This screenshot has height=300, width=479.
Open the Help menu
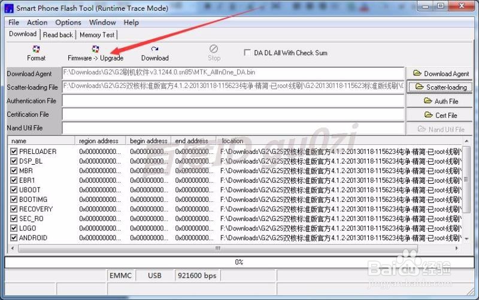click(131, 22)
